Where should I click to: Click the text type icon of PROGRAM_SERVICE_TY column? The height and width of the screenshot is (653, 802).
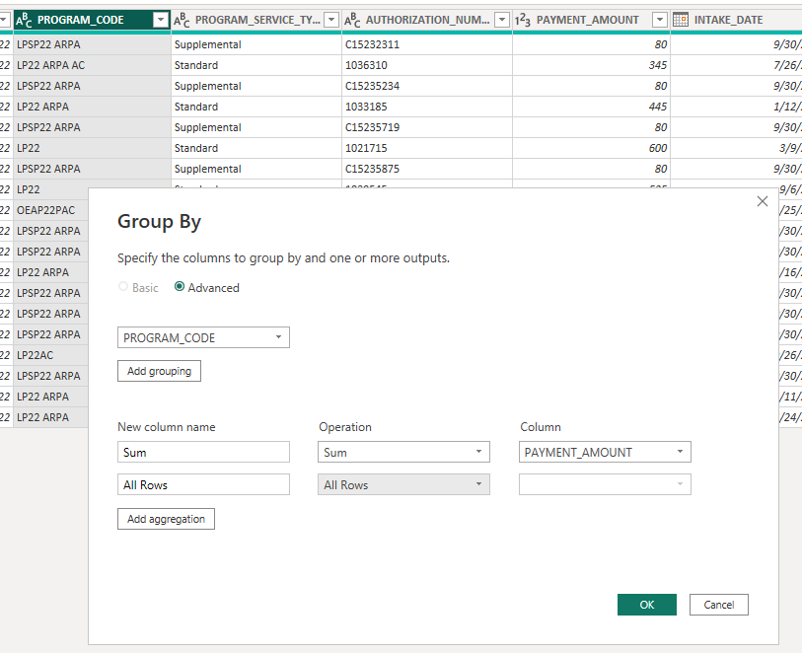tap(182, 20)
